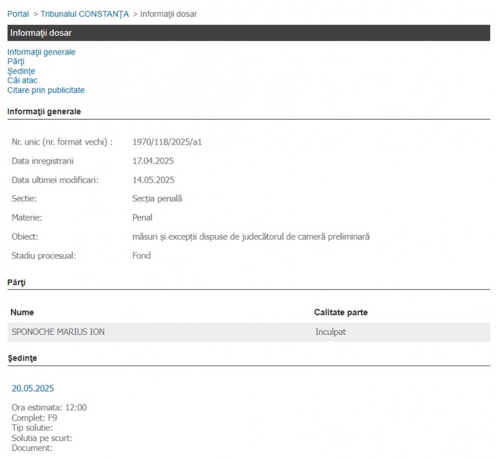Click the Materie label
The height and width of the screenshot is (459, 496).
27,218
